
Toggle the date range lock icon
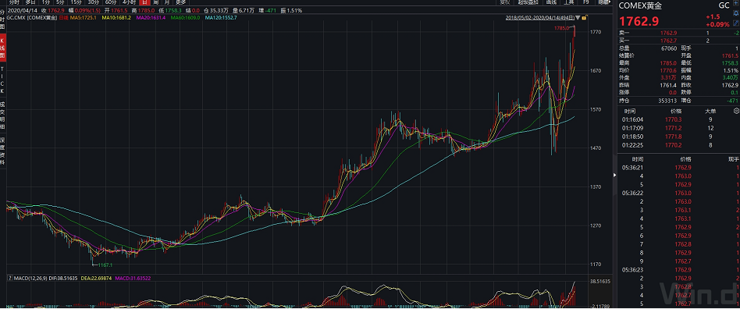(x=584, y=17)
